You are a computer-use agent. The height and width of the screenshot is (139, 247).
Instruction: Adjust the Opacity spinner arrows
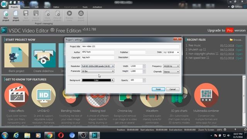144,80
